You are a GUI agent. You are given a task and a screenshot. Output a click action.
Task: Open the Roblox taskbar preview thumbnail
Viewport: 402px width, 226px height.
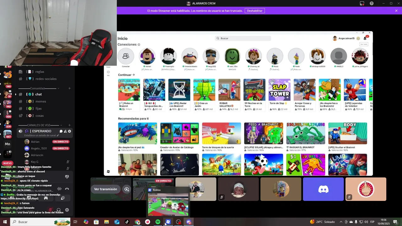pos(168,204)
